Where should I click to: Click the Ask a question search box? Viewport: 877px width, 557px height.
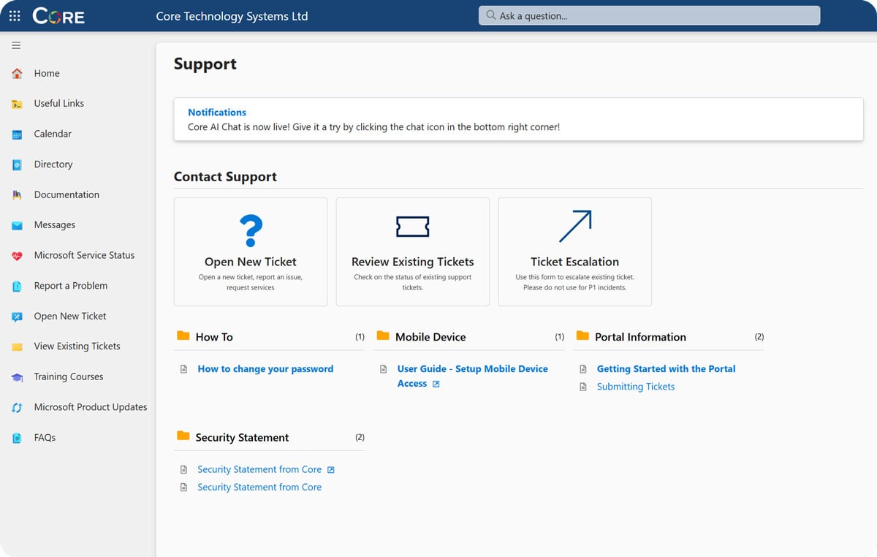[649, 15]
